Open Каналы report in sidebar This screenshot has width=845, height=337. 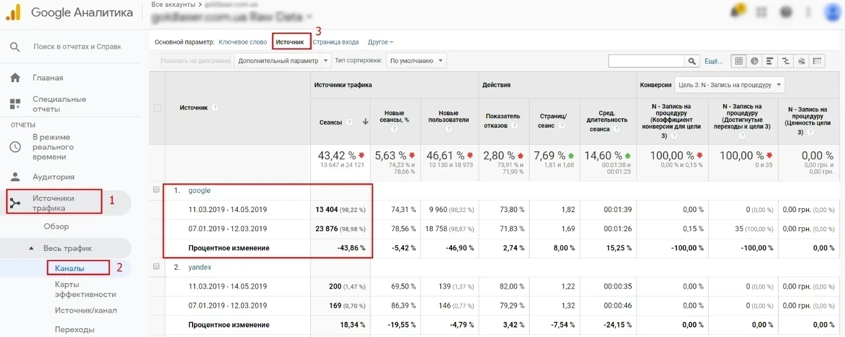pos(70,268)
